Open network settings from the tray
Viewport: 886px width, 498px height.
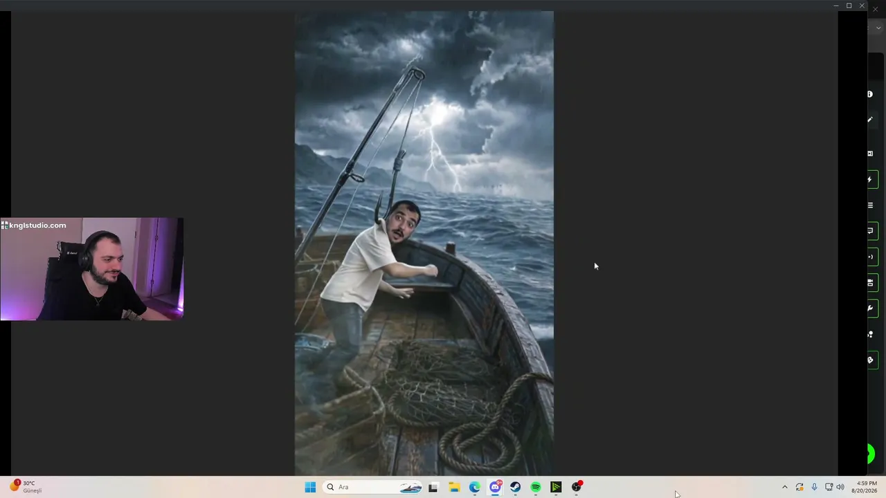(829, 487)
